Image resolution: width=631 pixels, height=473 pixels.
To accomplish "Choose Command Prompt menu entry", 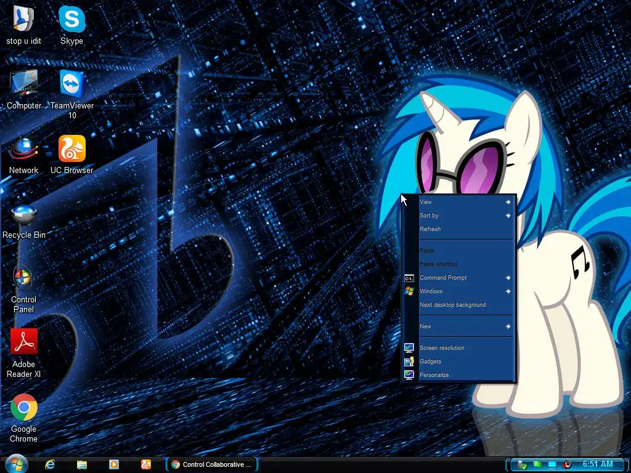I will [458, 278].
